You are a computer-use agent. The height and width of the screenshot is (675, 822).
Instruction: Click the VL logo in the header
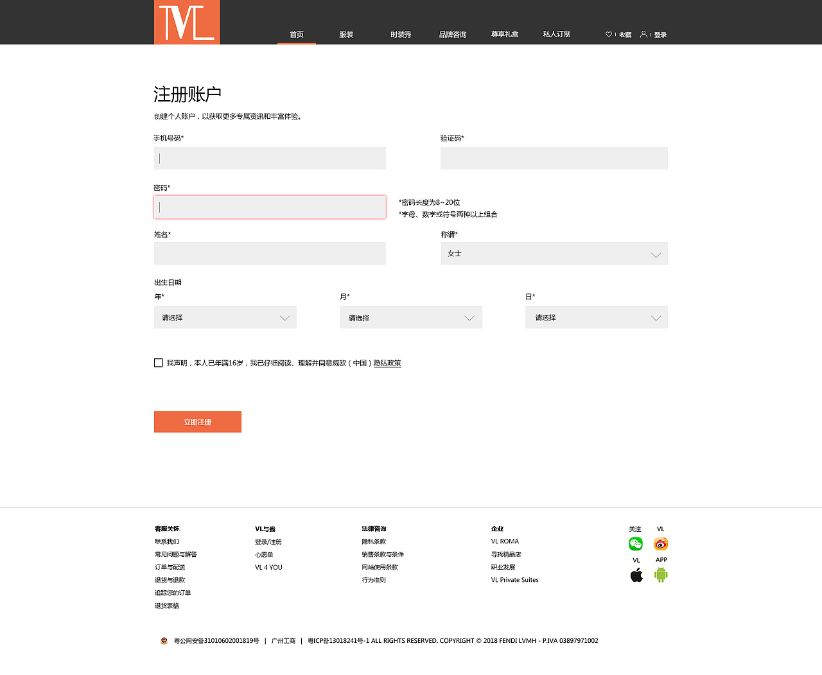187,22
